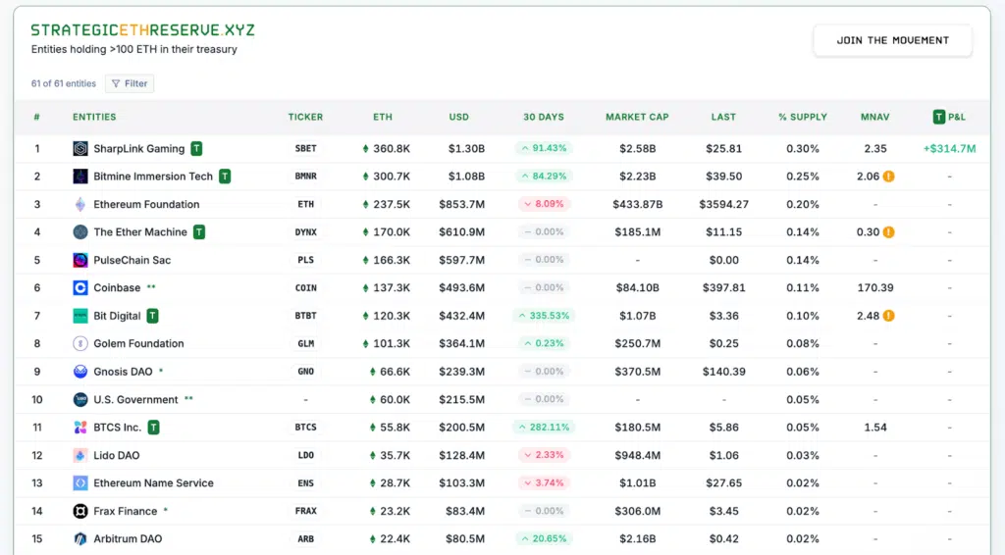
Task: Click the SharpLink Gaming logo icon
Action: (x=80, y=149)
